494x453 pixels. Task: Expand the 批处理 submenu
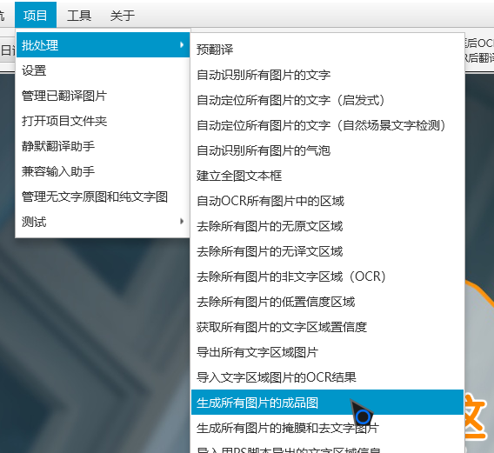pos(103,45)
